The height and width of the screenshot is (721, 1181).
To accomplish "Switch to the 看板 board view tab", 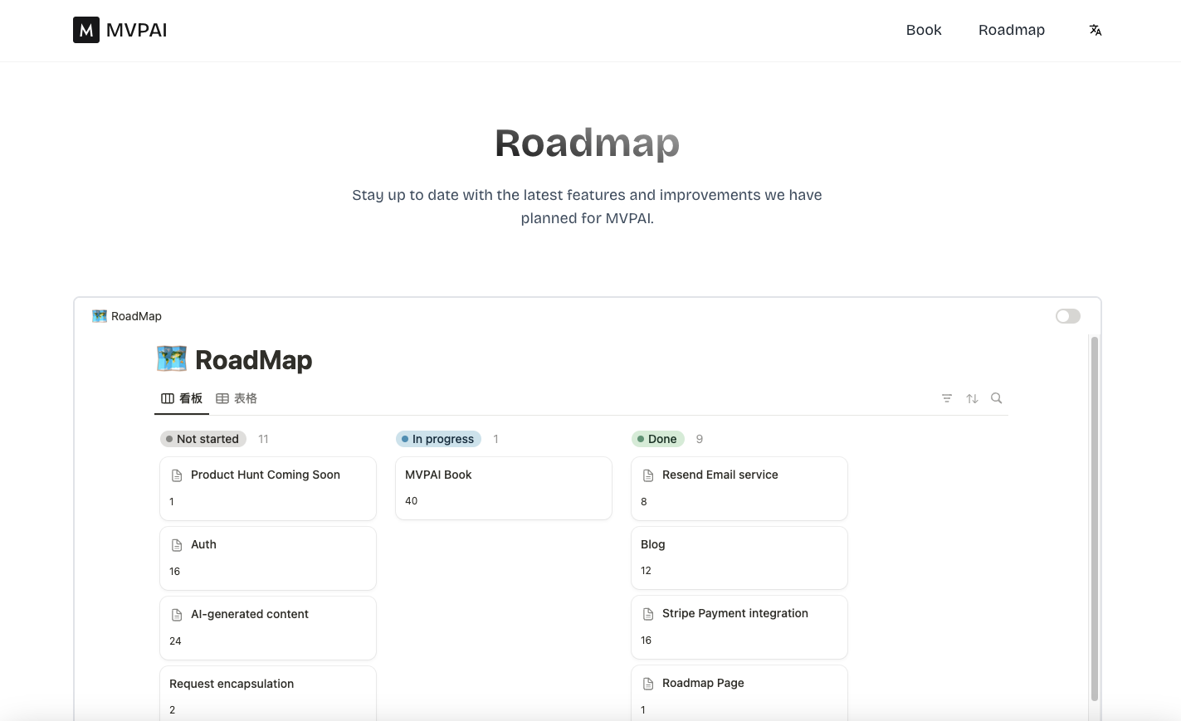I will click(182, 398).
